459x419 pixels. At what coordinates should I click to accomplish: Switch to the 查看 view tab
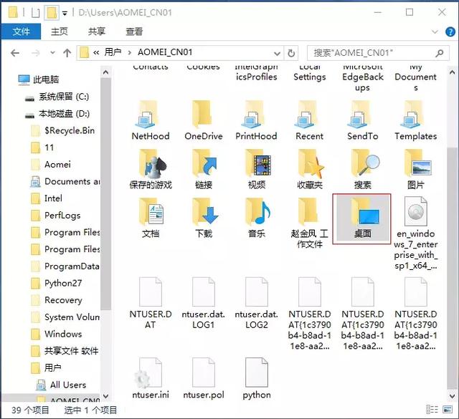134,32
